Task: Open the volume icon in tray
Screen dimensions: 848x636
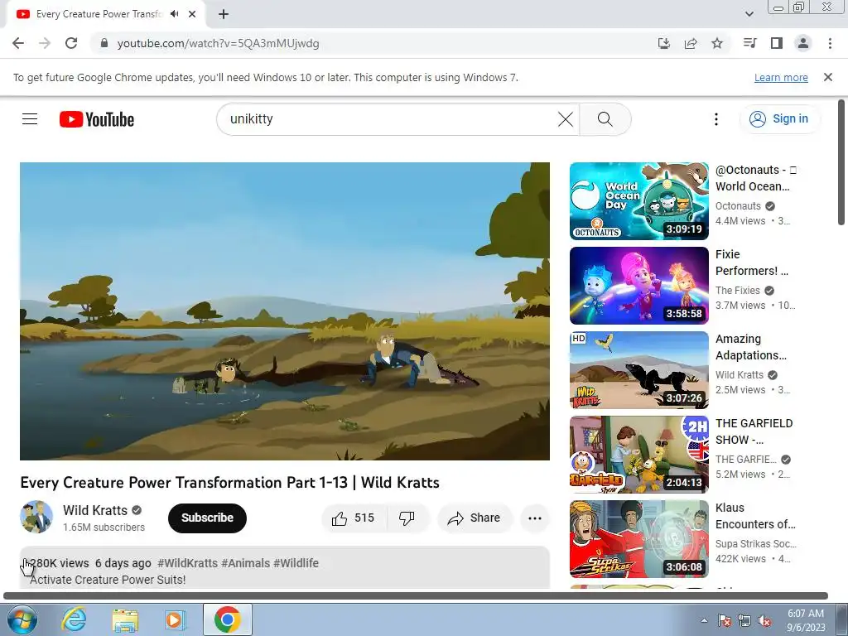Action: click(764, 620)
